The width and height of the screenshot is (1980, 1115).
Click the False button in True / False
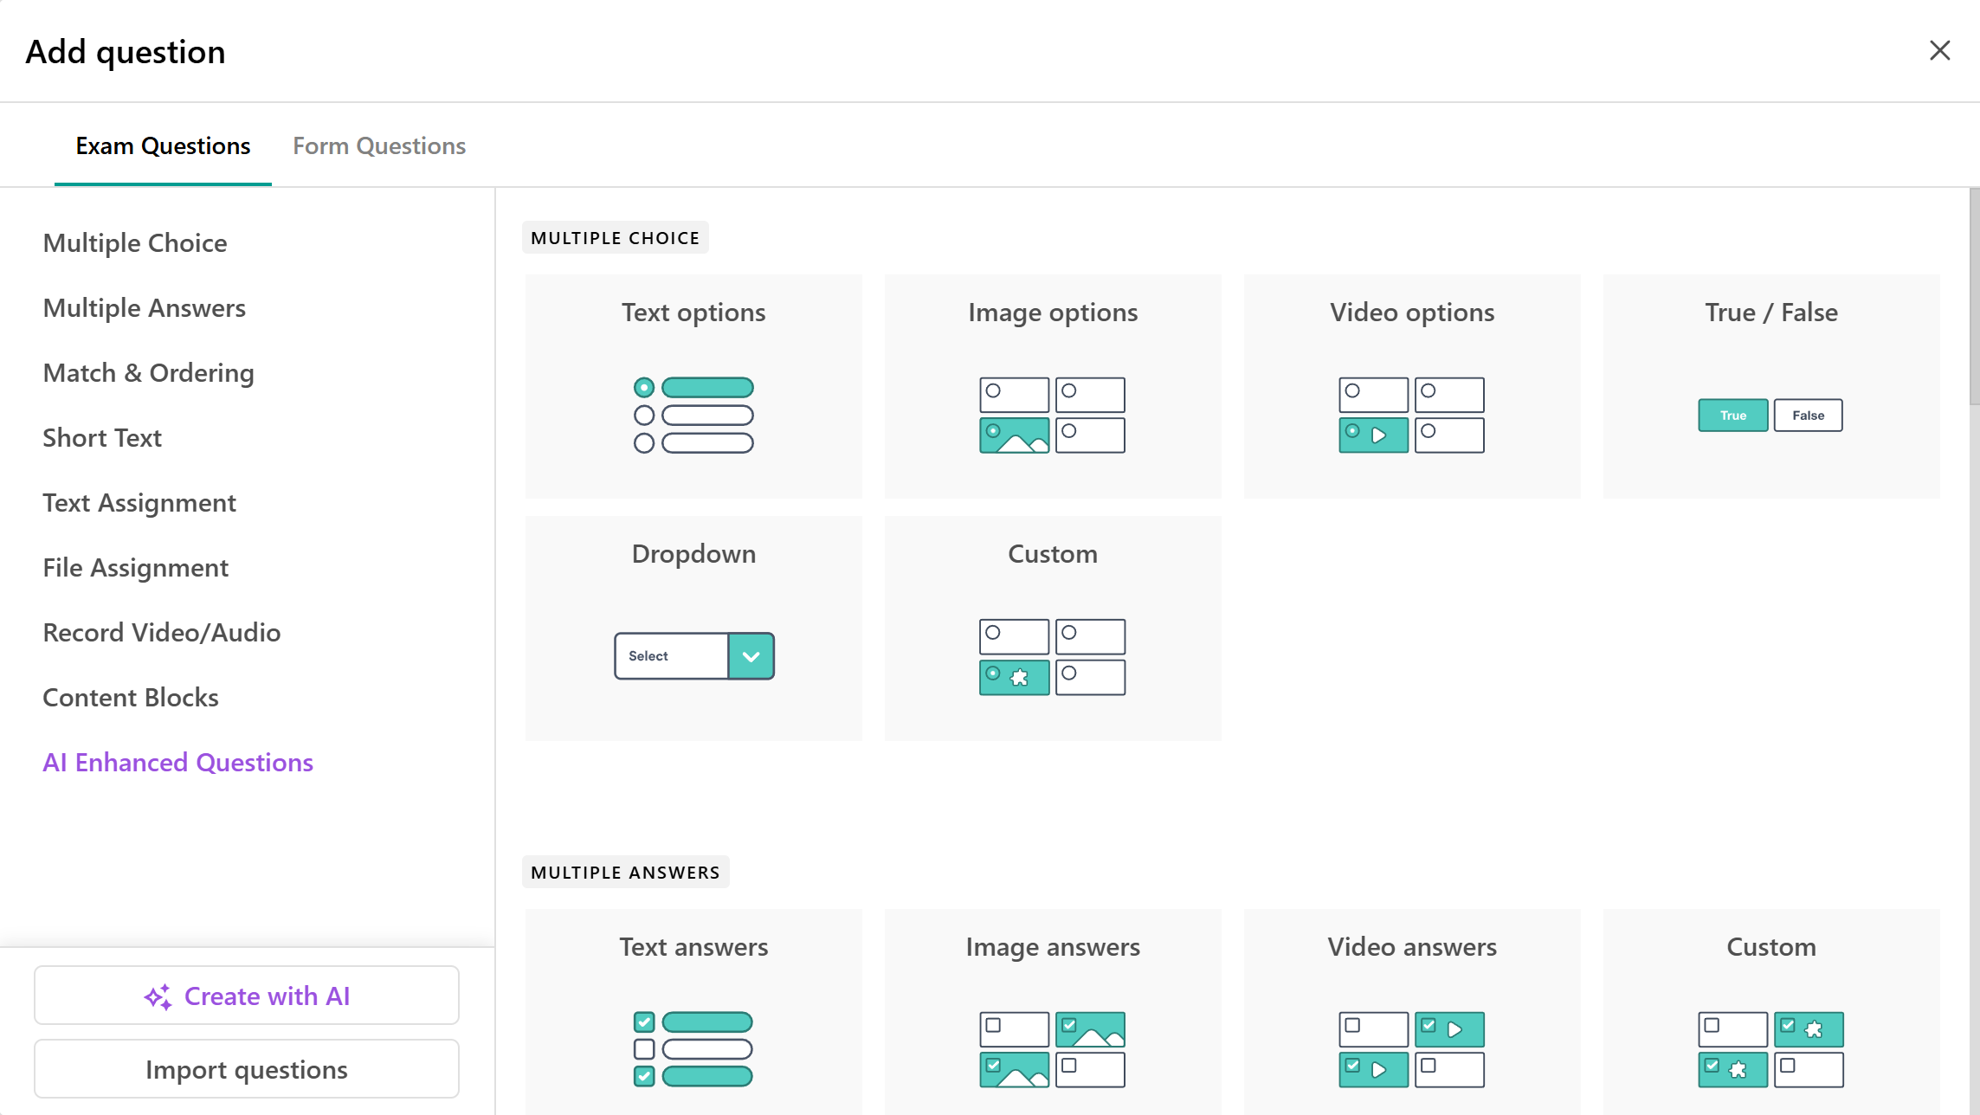point(1808,416)
